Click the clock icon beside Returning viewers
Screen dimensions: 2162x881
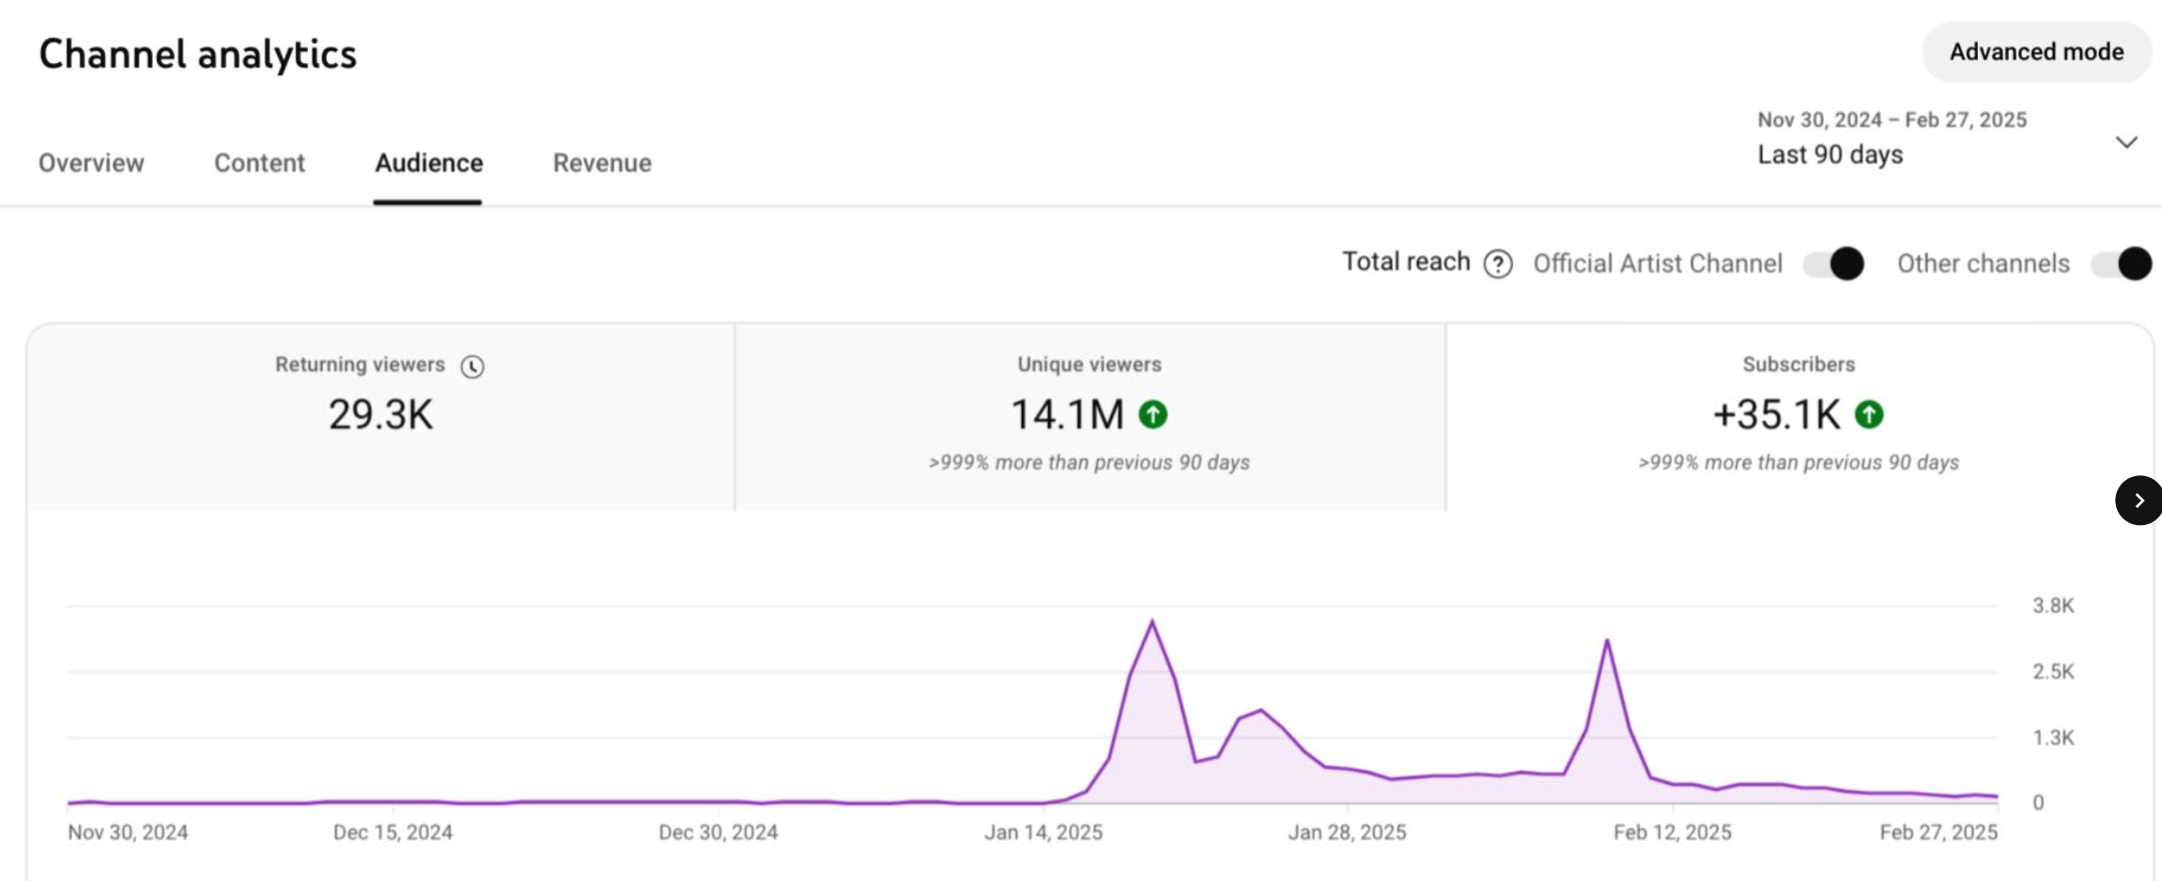coord(473,366)
